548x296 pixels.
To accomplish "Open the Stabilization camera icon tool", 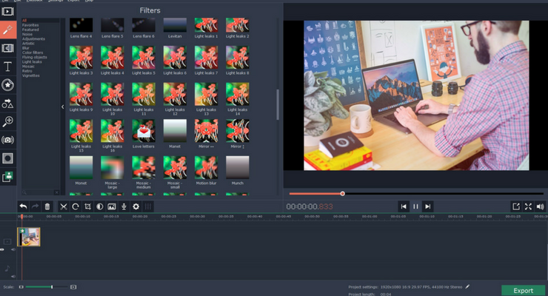I will [x=7, y=140].
